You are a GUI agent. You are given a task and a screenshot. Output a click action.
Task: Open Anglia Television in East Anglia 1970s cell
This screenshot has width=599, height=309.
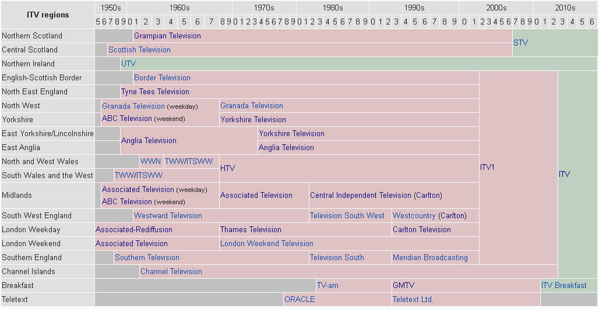(286, 148)
